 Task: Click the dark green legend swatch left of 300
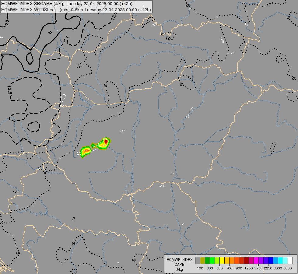pyautogui.click(x=207, y=260)
